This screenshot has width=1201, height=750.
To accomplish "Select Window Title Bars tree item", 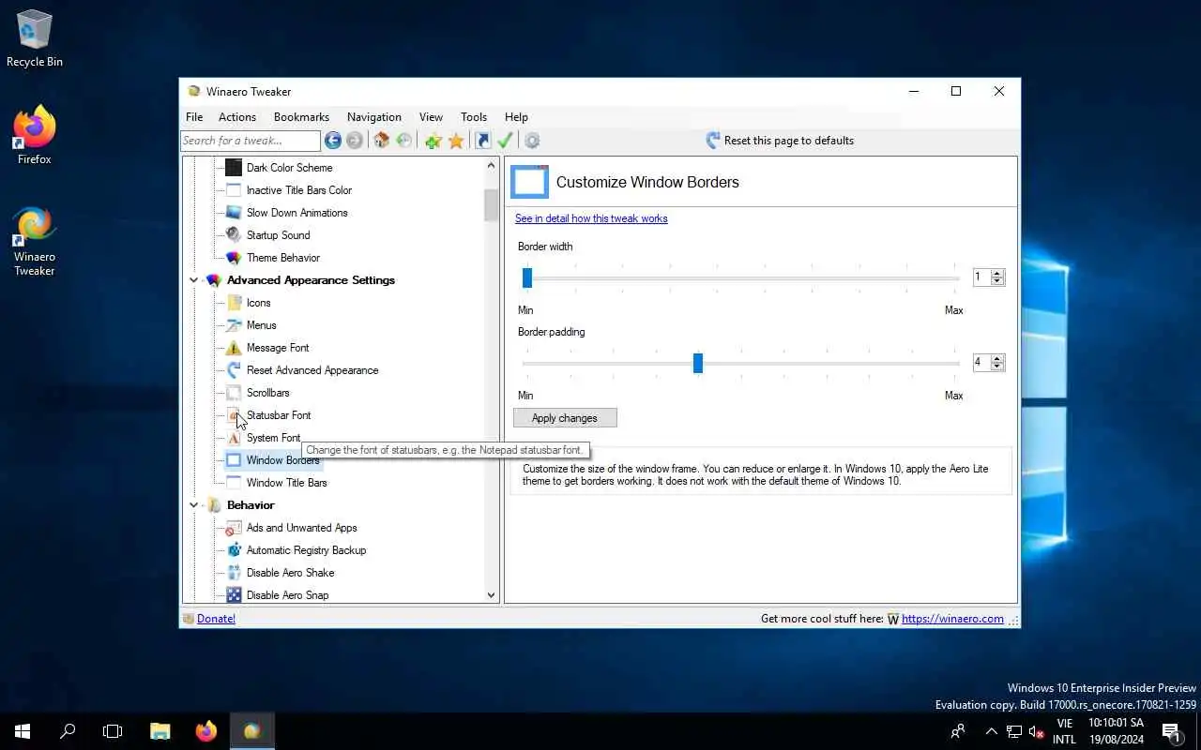I will (x=286, y=483).
